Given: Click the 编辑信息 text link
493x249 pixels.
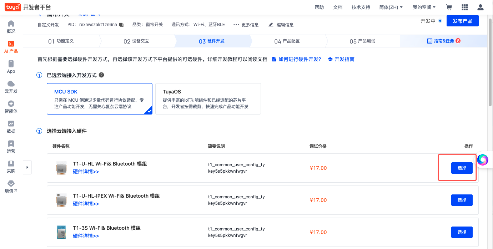Looking at the screenshot, I should [x=285, y=25].
